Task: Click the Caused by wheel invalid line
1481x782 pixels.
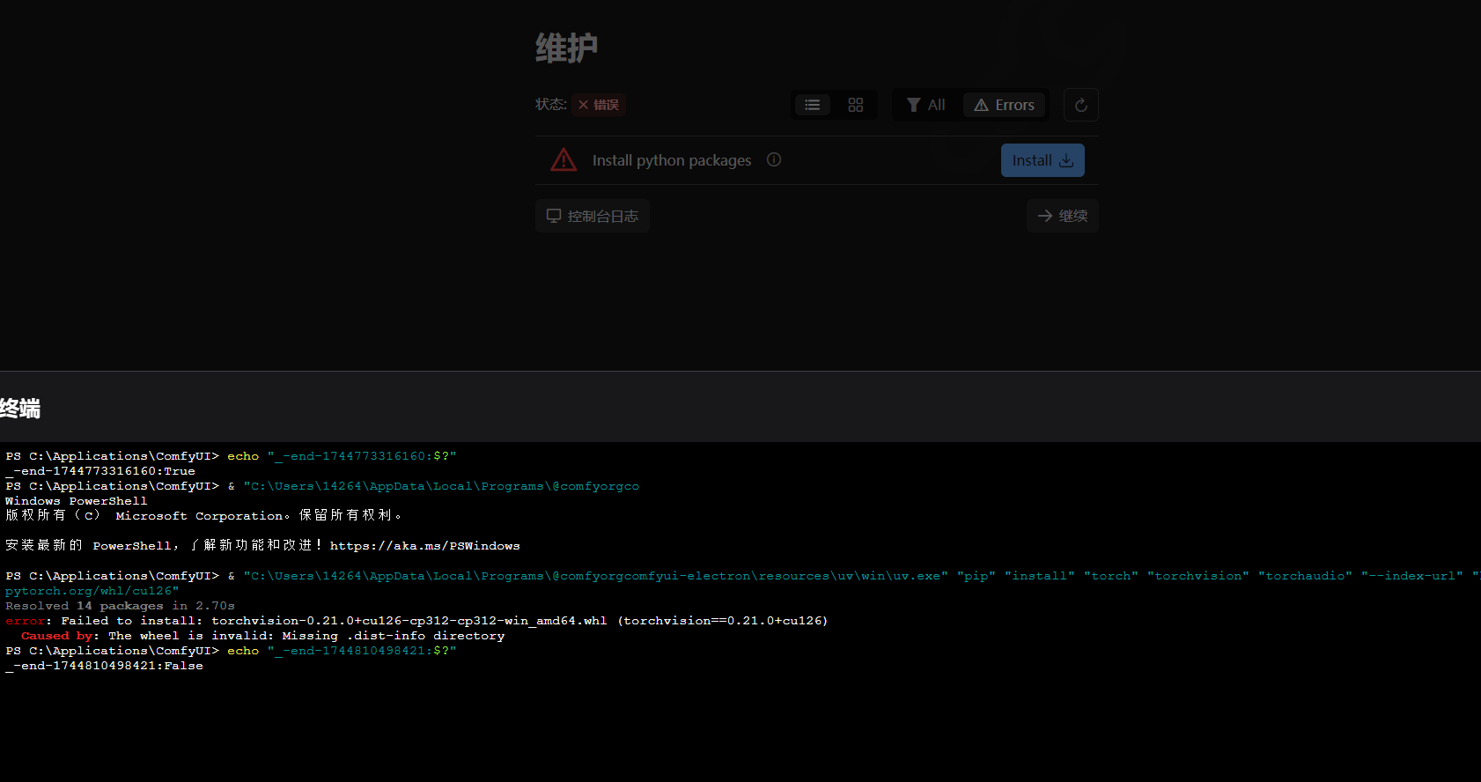Action: click(263, 636)
